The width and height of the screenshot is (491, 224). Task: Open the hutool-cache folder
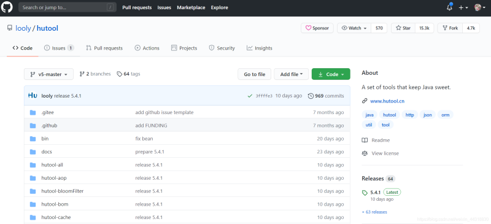click(x=56, y=218)
